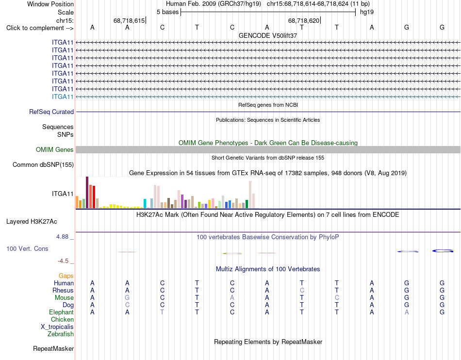Click the 'SNPs' track label
The height and width of the screenshot is (360, 461).
tap(66, 134)
